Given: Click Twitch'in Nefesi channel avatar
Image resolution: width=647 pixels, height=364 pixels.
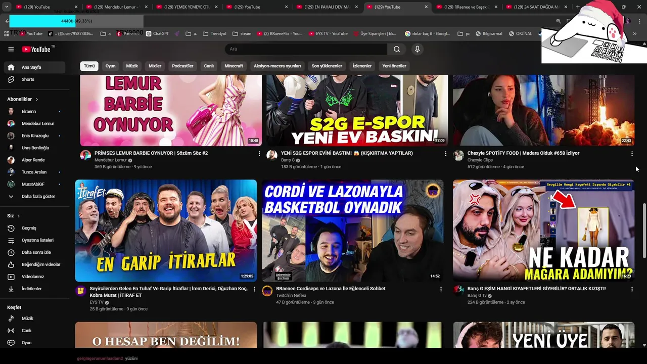Looking at the screenshot, I should coord(267,291).
